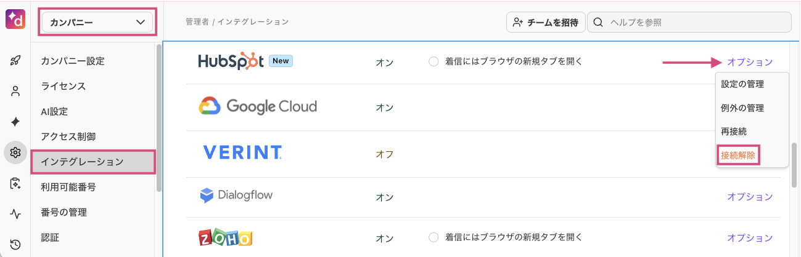The height and width of the screenshot is (257, 801).
Task: Click the チームを招待 button
Action: pyautogui.click(x=545, y=23)
